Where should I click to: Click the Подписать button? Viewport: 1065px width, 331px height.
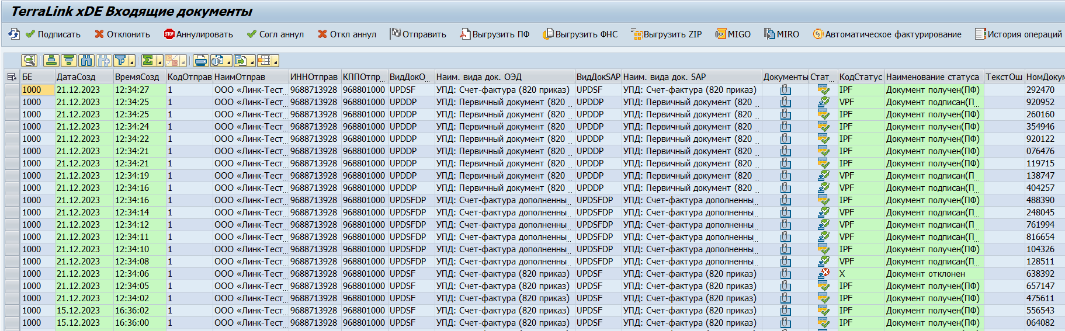[53, 34]
